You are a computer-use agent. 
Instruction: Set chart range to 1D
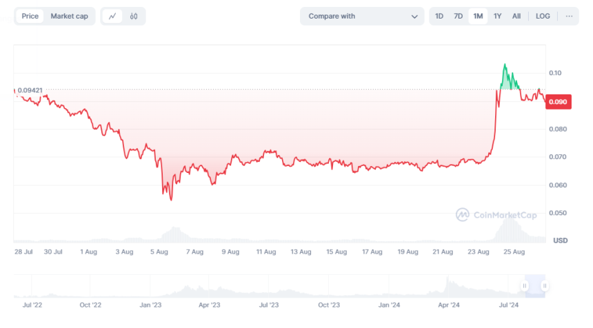(x=439, y=16)
